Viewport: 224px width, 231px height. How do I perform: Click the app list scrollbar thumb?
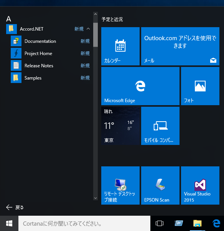coord(96,35)
